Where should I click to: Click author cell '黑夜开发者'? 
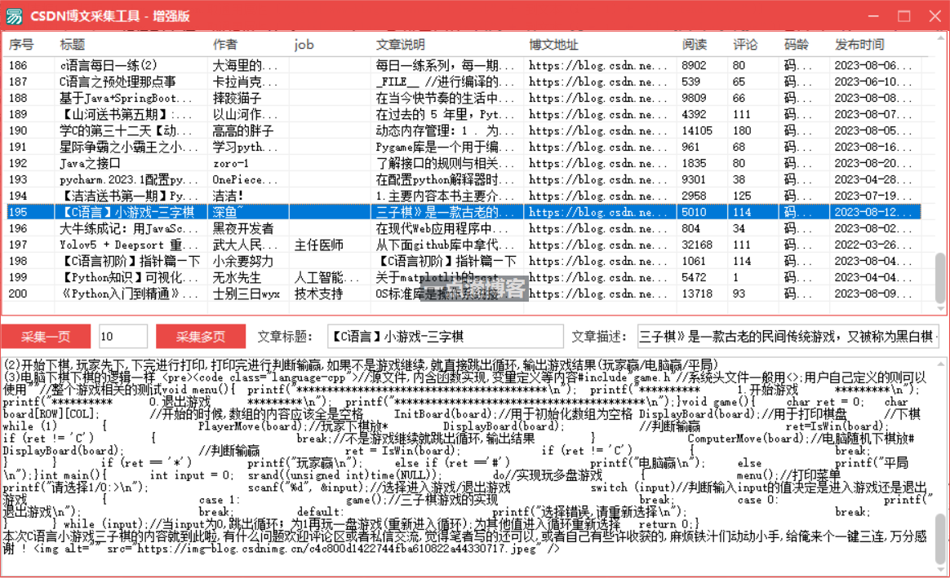243,229
